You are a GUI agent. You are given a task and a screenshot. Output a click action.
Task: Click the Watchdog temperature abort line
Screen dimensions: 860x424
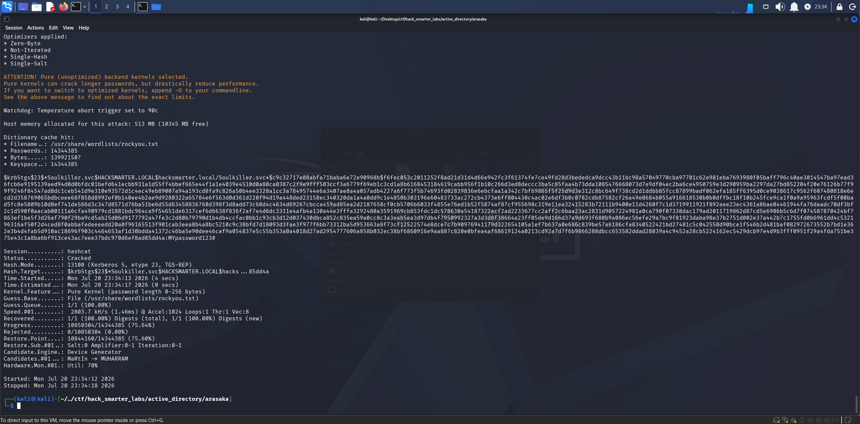point(81,110)
